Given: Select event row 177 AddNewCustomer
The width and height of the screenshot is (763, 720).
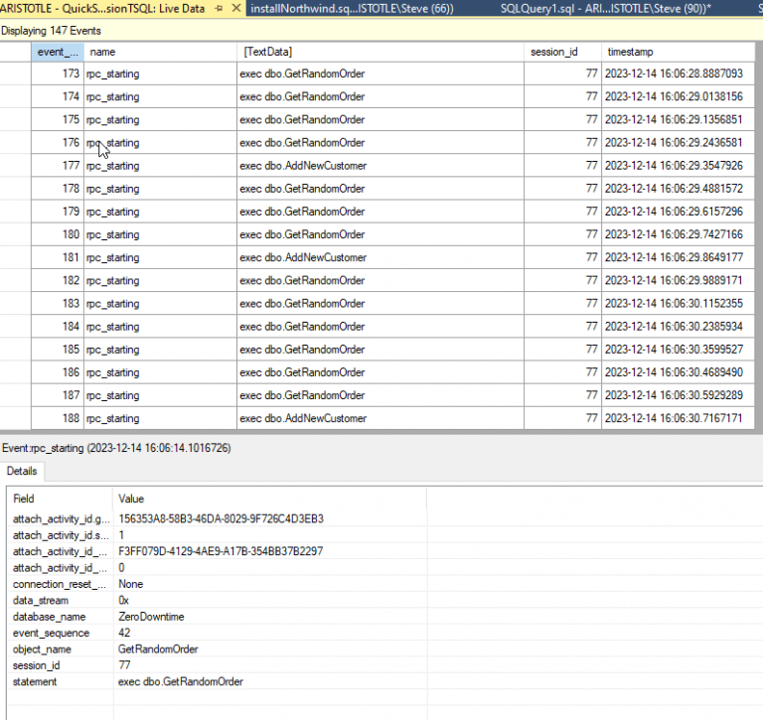Looking at the screenshot, I should click(378, 166).
